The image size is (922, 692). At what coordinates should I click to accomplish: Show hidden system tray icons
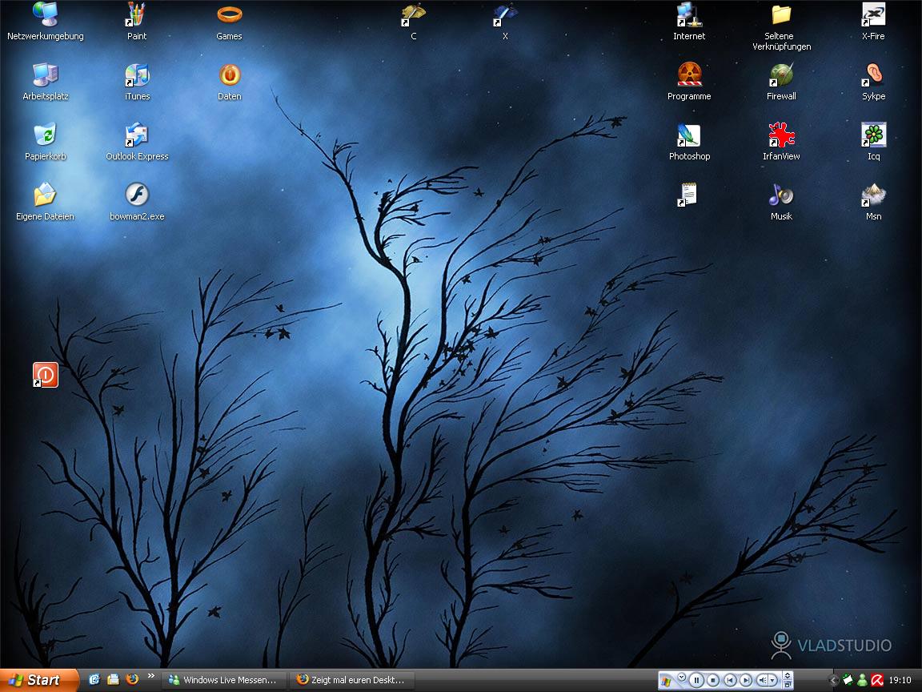click(x=832, y=680)
